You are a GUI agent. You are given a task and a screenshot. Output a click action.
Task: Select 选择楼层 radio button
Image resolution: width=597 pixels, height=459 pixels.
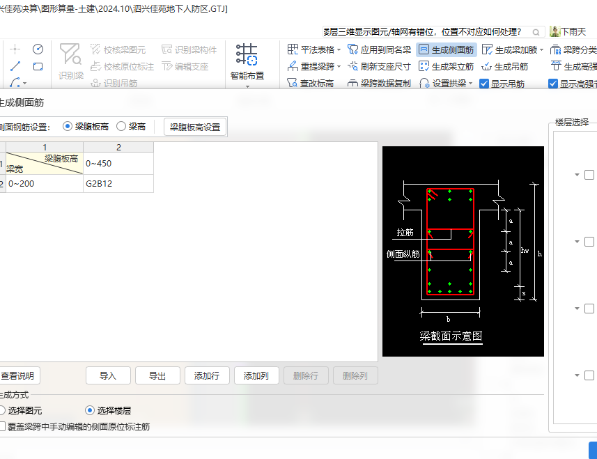click(x=89, y=410)
